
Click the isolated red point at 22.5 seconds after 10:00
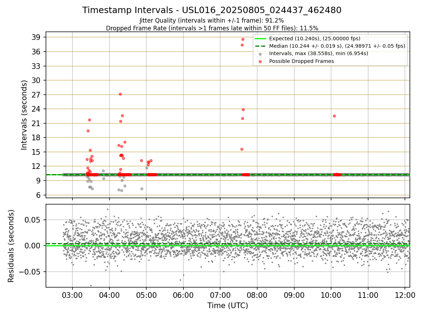(334, 116)
